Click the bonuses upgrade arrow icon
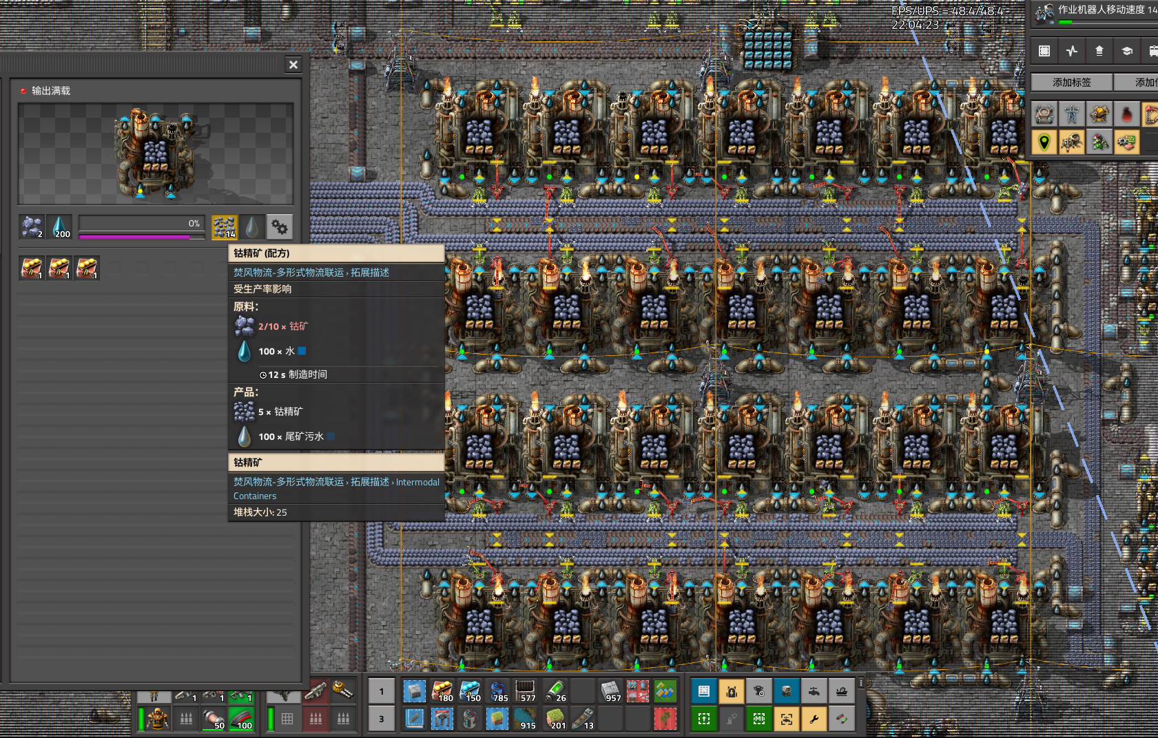The height and width of the screenshot is (738, 1158). [1099, 51]
